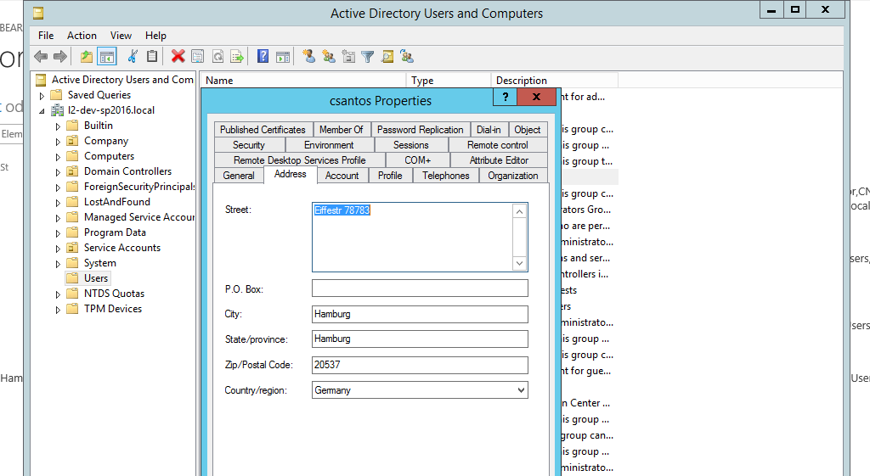This screenshot has width=870, height=476.
Task: Click the up one level folder icon
Action: coord(86,57)
